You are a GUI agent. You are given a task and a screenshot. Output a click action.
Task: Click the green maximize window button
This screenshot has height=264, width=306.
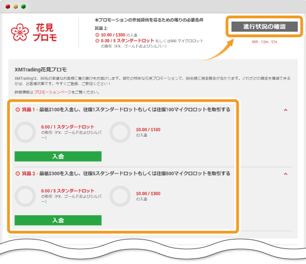coord(23,7)
